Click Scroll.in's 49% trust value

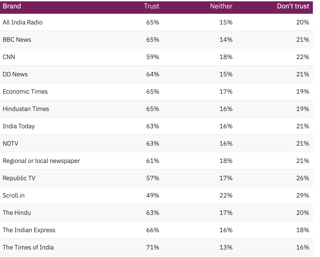[x=152, y=195]
